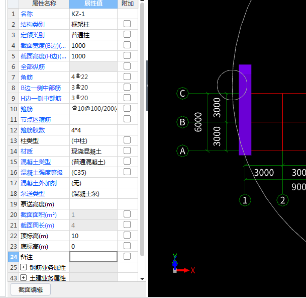Enable the 附加 checkbox for 截面宽度(B边)

coord(127,45)
